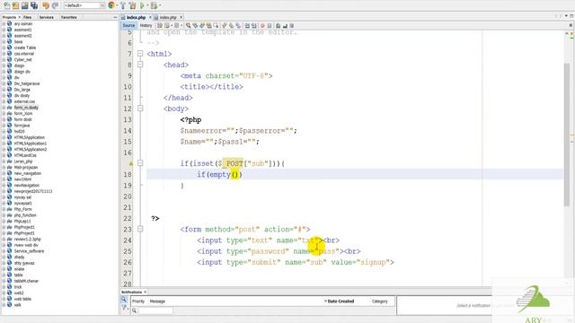The width and height of the screenshot is (575, 323).
Task: Open the project configuration combo box showing default
Action: coord(84,5)
